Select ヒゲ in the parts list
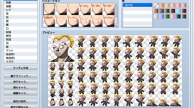The width and height of the screenshot is (194, 108). coord(20,10)
